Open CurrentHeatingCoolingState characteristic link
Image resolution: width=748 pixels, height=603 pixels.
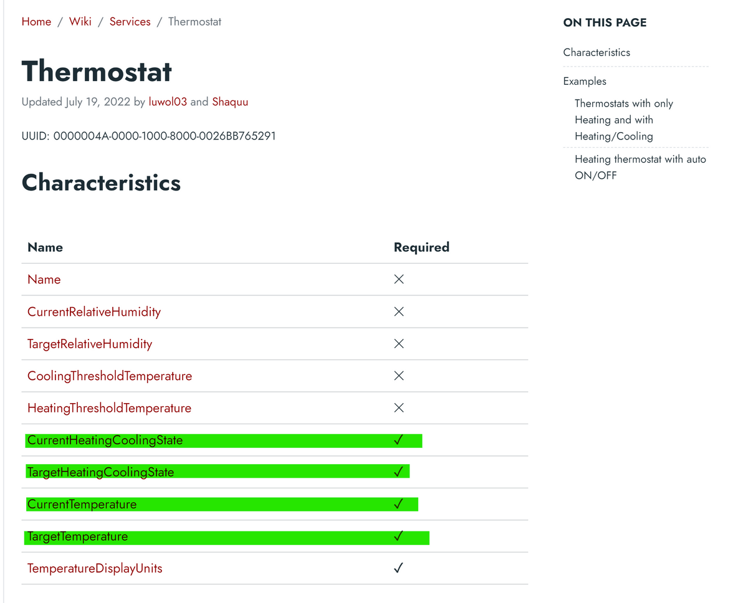pos(105,440)
